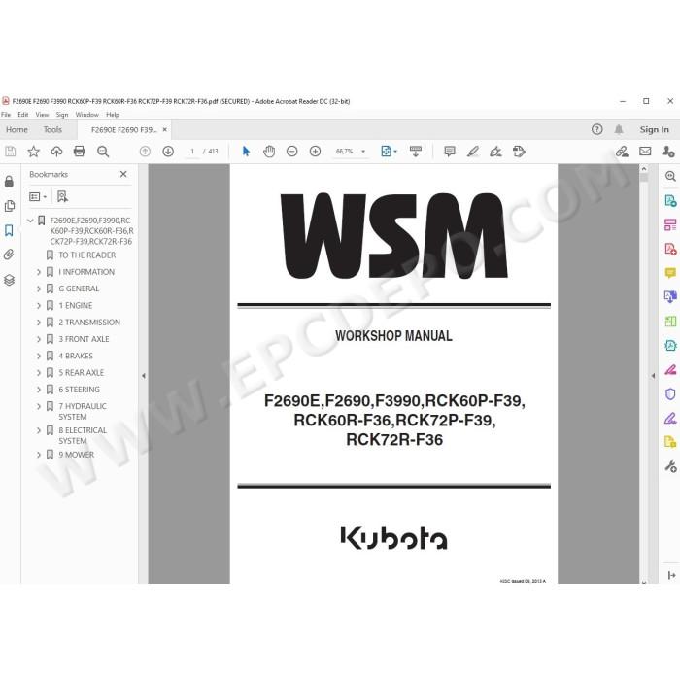Open search tool in right pane
The image size is (680, 680).
pos(670,176)
